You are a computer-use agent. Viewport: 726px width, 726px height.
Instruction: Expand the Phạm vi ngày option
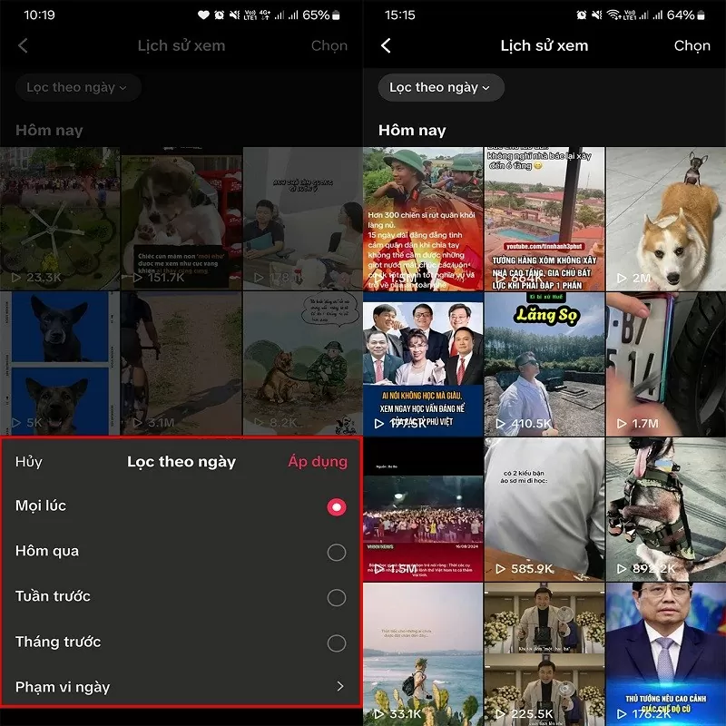336,687
